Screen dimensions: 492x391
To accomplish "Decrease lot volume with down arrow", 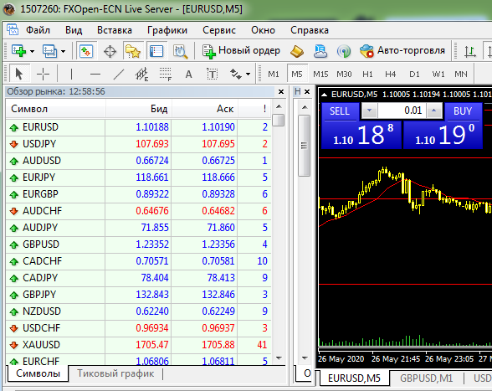I will [369, 111].
